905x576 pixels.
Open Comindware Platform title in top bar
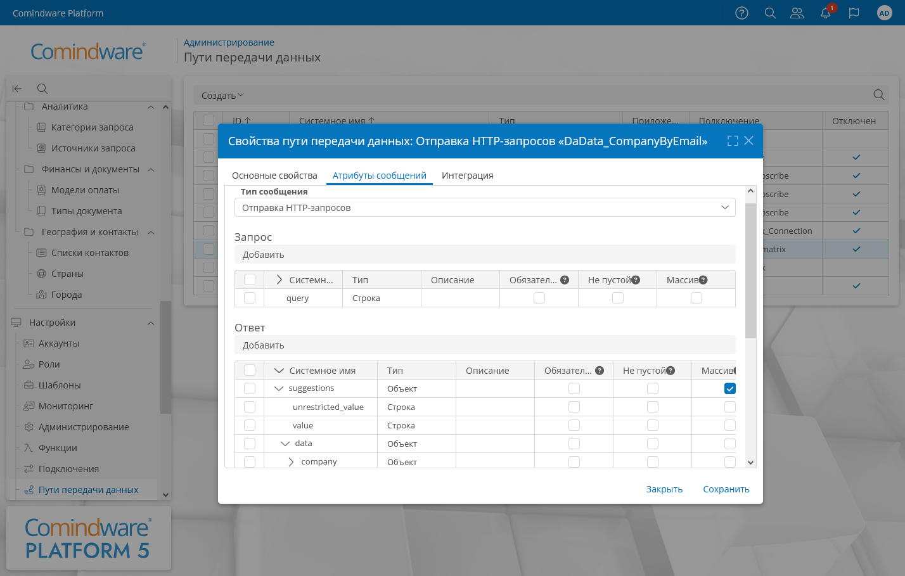pos(58,13)
